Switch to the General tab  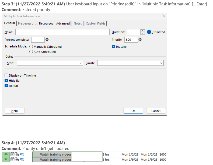9,23
